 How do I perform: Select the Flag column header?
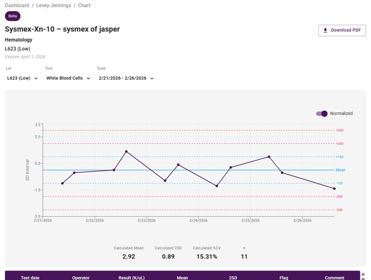point(284,277)
